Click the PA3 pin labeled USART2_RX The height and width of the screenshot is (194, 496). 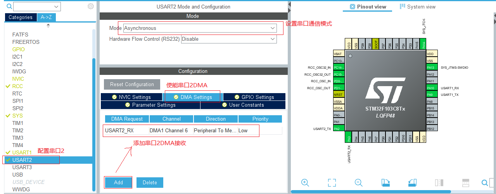coord(349,136)
